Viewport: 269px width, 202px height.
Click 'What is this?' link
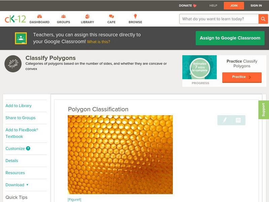pyautogui.click(x=99, y=42)
